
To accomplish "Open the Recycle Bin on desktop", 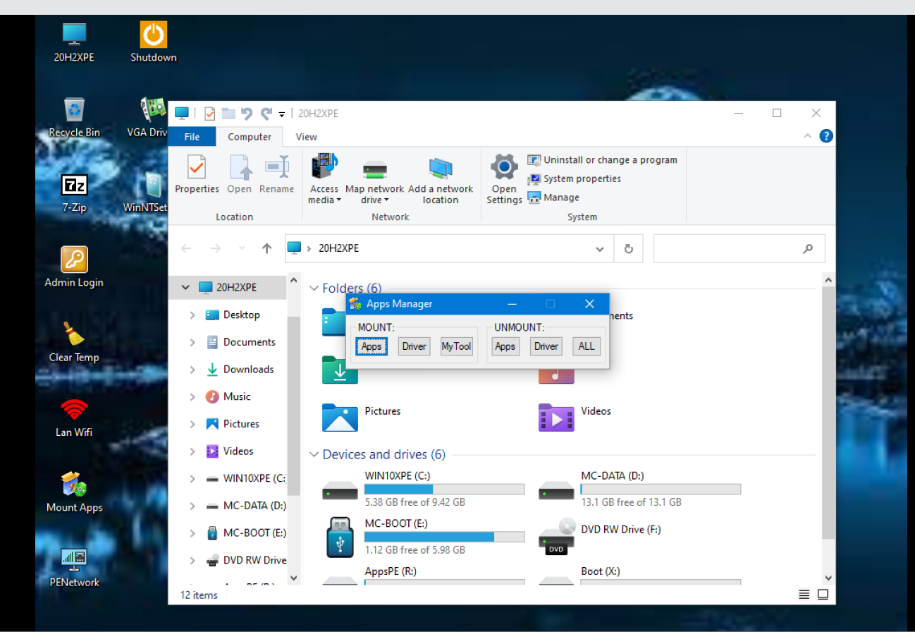I will 74,117.
